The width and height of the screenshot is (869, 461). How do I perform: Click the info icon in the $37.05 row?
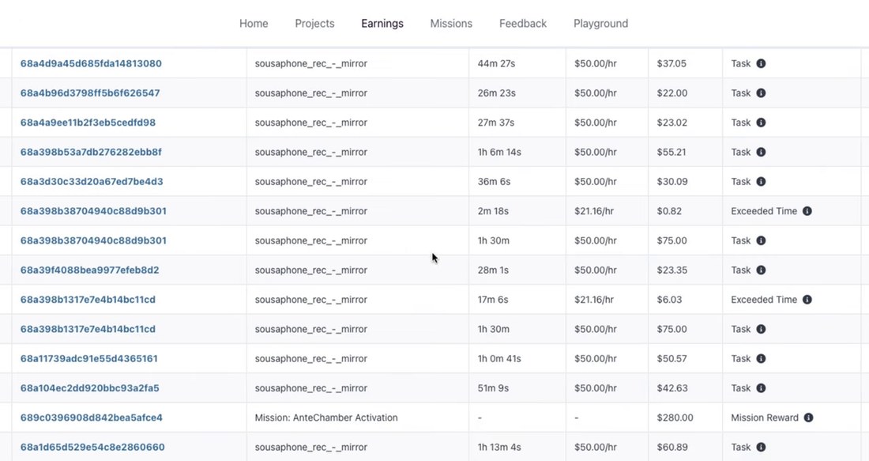click(x=761, y=64)
